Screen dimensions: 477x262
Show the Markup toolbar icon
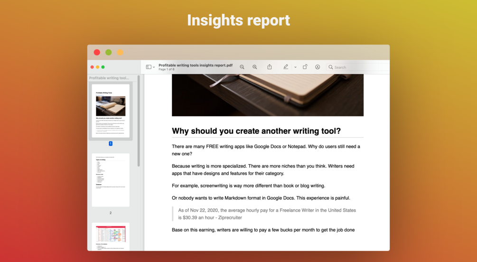pyautogui.click(x=318, y=67)
